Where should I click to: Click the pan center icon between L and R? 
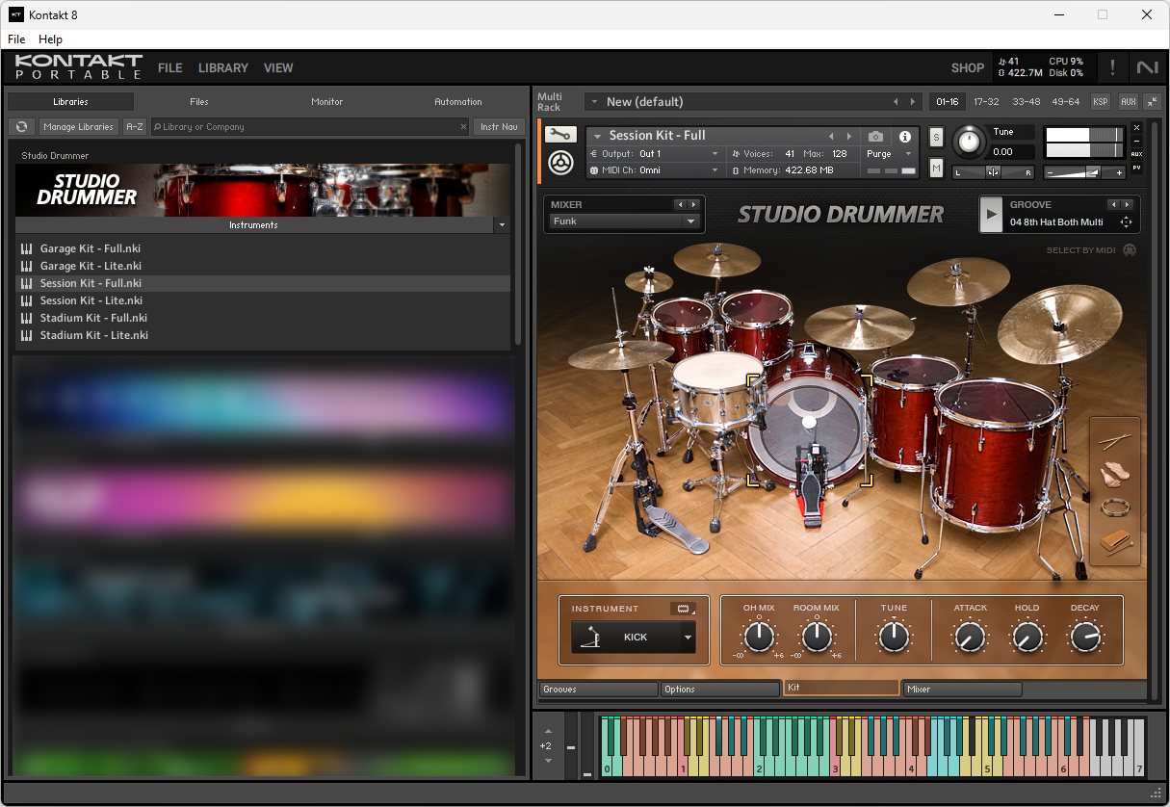click(993, 172)
